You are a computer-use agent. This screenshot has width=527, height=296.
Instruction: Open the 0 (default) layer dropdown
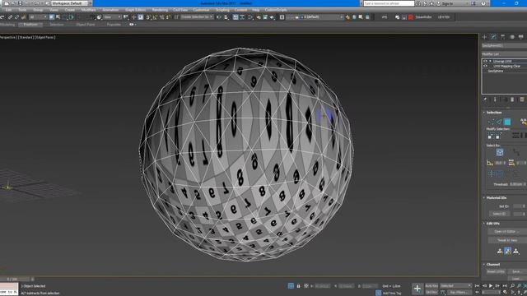[315, 16]
